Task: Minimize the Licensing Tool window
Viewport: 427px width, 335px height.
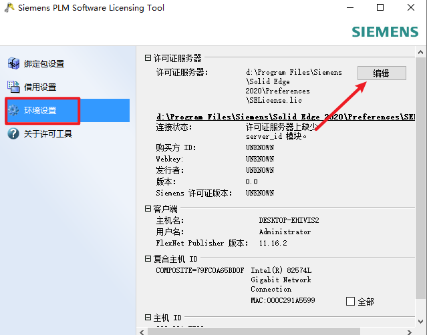Action: (350, 7)
